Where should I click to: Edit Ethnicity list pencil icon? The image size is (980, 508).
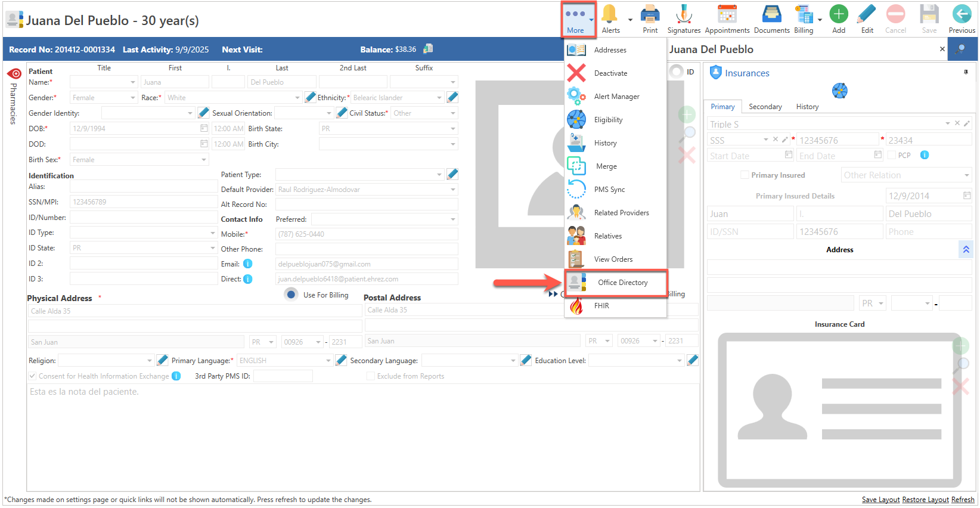[x=452, y=97]
